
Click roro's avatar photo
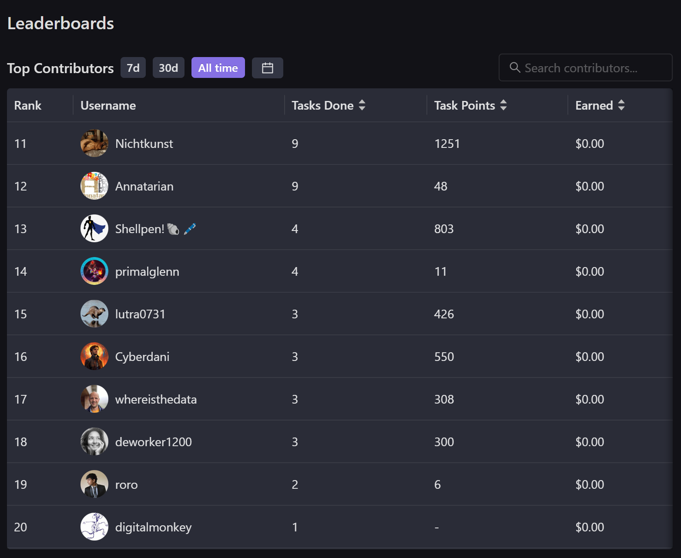(x=94, y=484)
